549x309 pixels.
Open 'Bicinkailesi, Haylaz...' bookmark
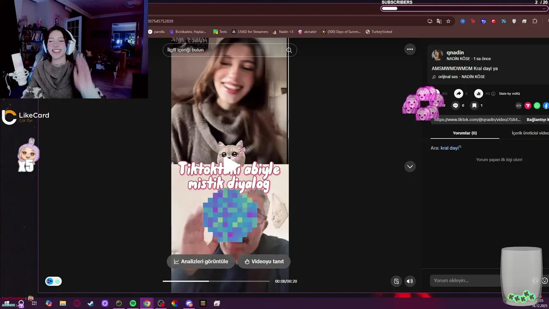(188, 32)
